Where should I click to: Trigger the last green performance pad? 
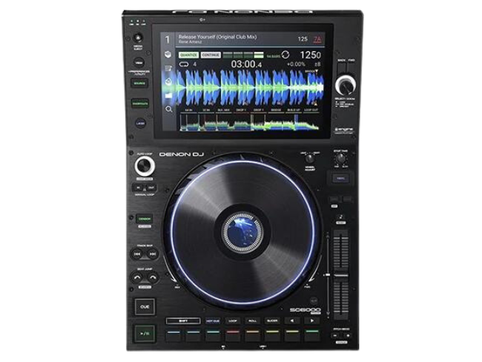coord(311,335)
